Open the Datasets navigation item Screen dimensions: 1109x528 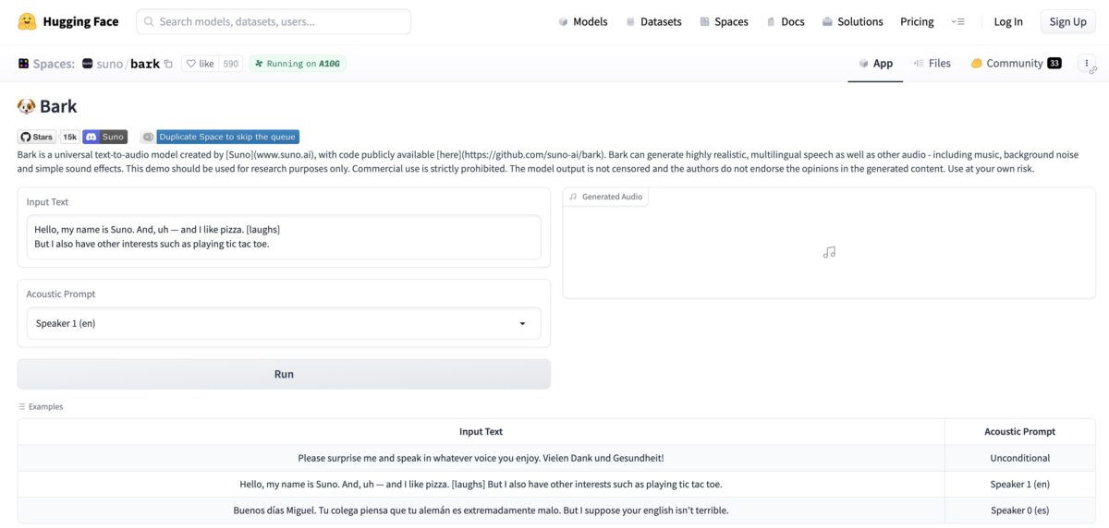[x=653, y=21]
